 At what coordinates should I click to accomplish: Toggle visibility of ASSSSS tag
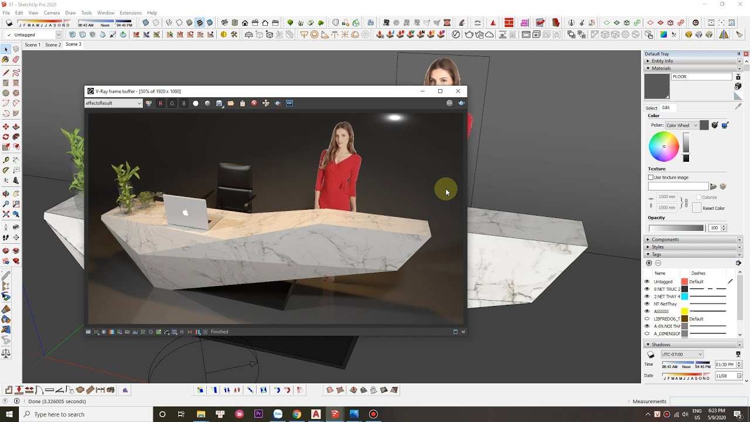click(x=647, y=311)
